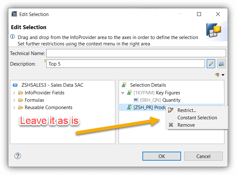Click the pencil edit icon beside Description
This screenshot has height=175, width=236.
point(211,64)
